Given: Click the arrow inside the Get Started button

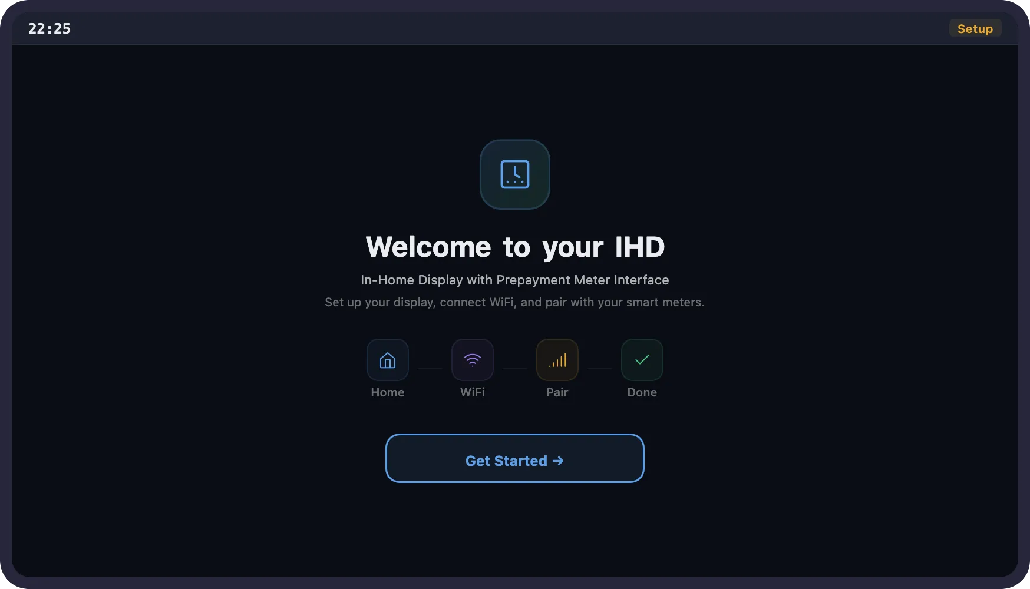Looking at the screenshot, I should point(558,461).
